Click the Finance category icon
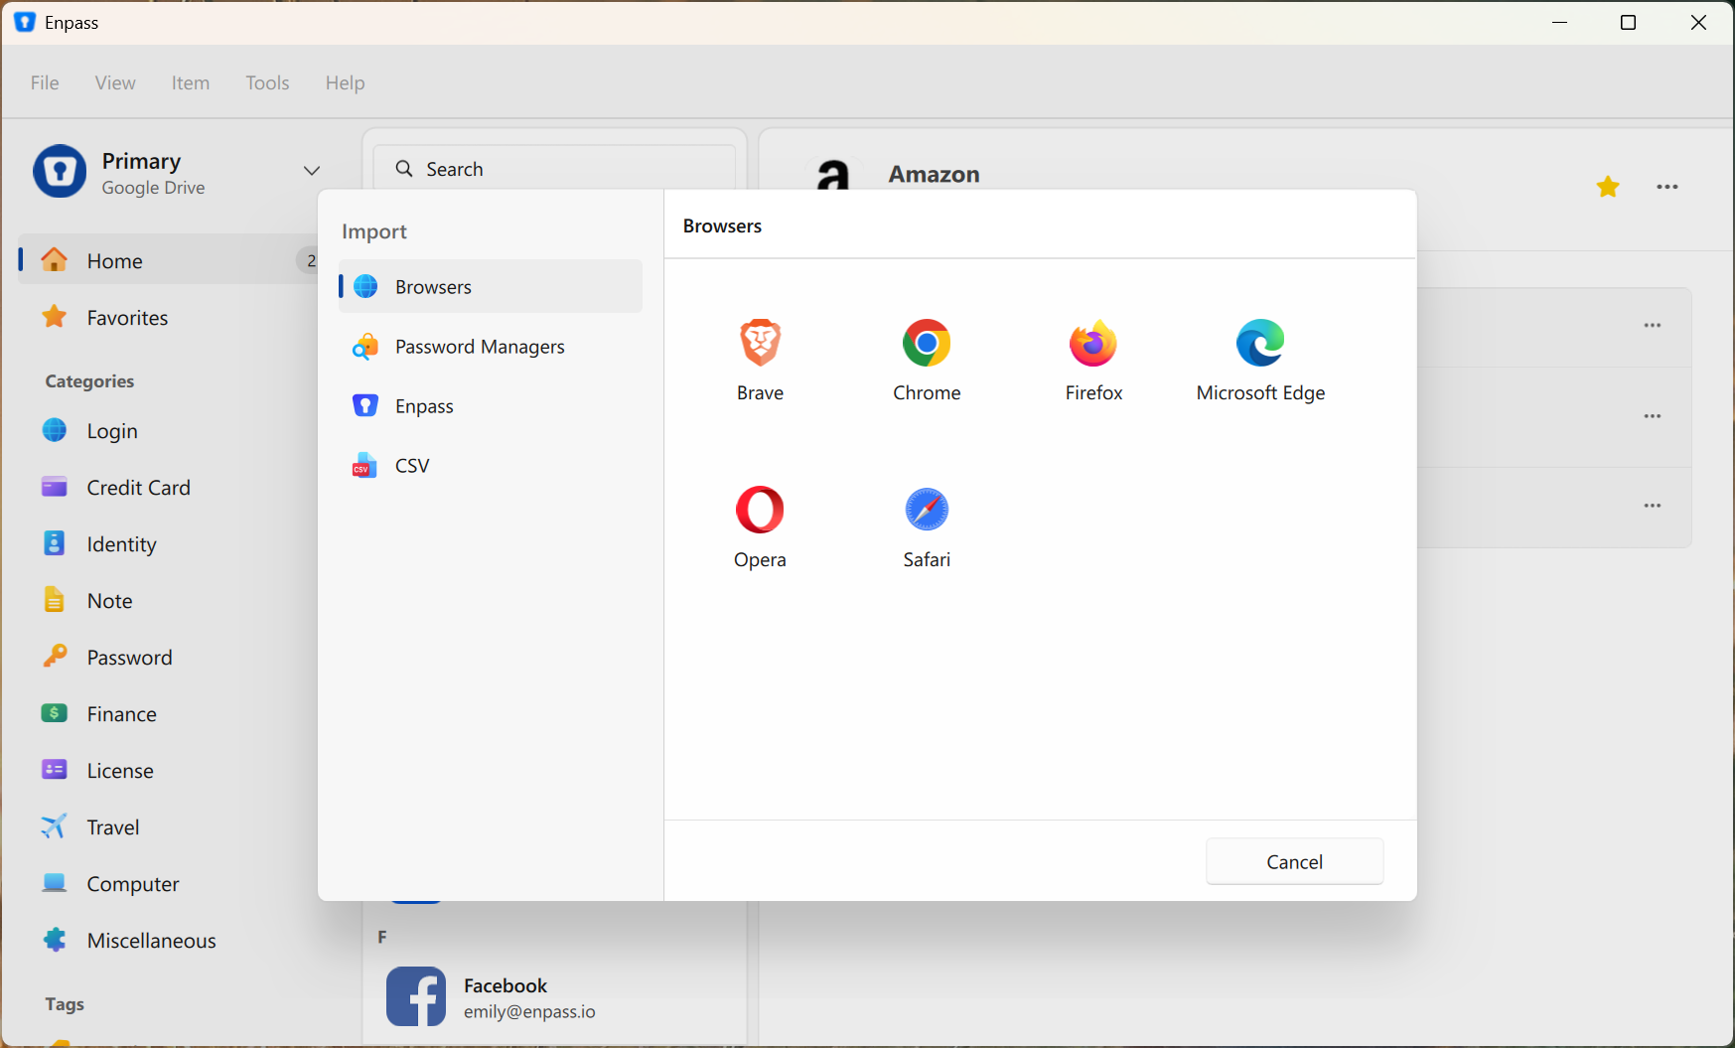The image size is (1735, 1048). click(x=55, y=713)
